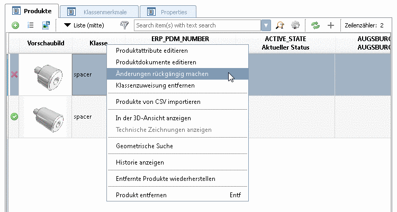Click the green refresh arrows icon

315,25
